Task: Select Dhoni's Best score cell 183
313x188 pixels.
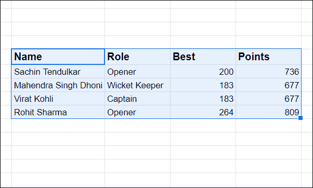Action: [x=203, y=85]
